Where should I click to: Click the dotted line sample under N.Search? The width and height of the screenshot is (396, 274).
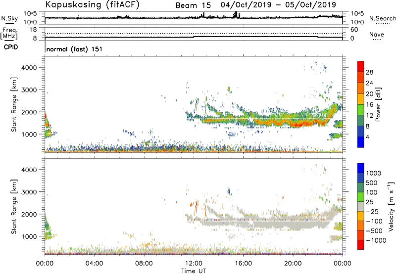point(383,24)
